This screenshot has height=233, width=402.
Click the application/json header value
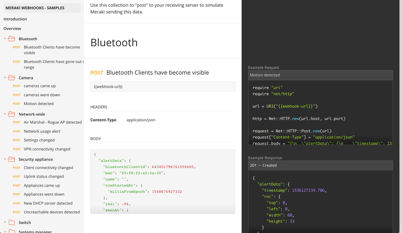(x=141, y=120)
